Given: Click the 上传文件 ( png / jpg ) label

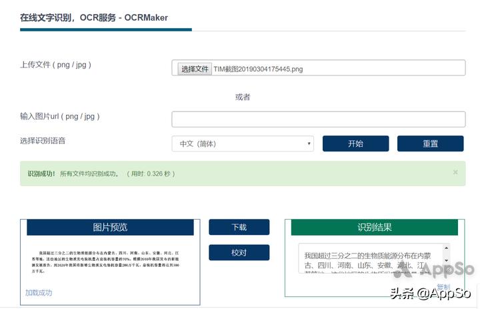Looking at the screenshot, I should 55,65.
